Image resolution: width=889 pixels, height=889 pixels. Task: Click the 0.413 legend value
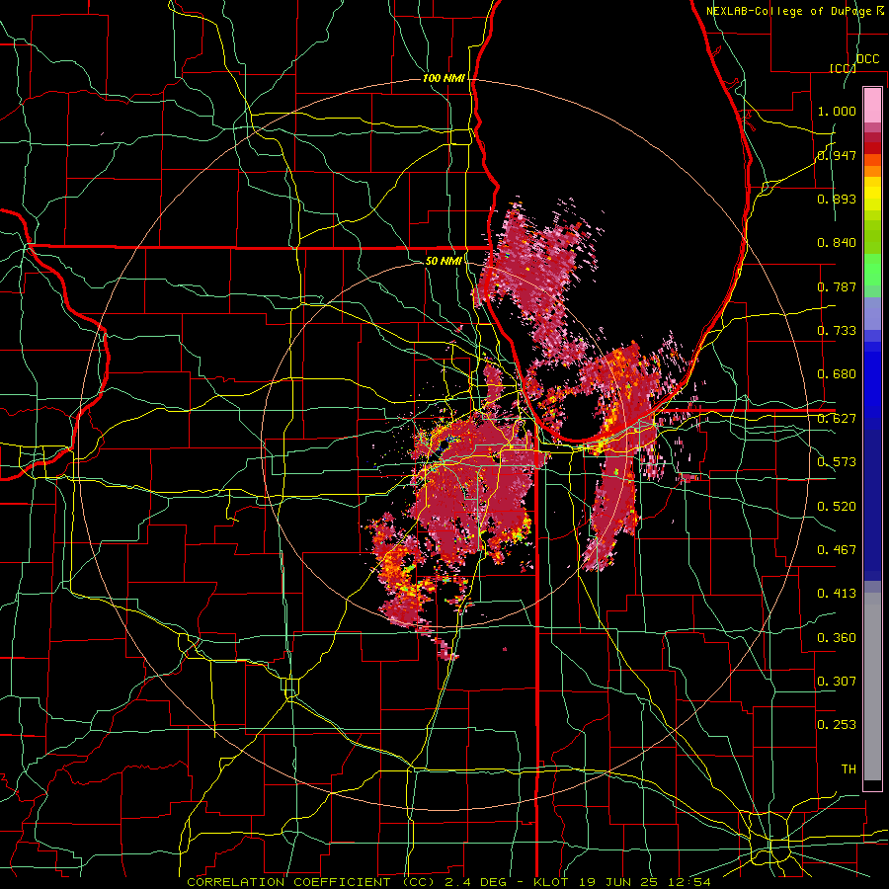837,594
